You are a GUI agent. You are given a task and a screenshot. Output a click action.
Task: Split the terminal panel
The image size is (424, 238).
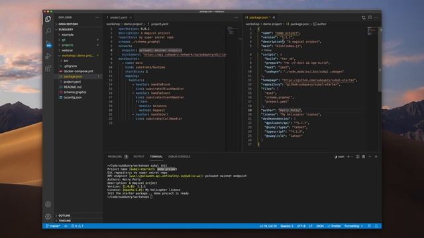pos(358,157)
